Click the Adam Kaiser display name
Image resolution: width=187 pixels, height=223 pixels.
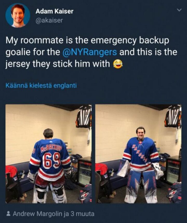54,11
